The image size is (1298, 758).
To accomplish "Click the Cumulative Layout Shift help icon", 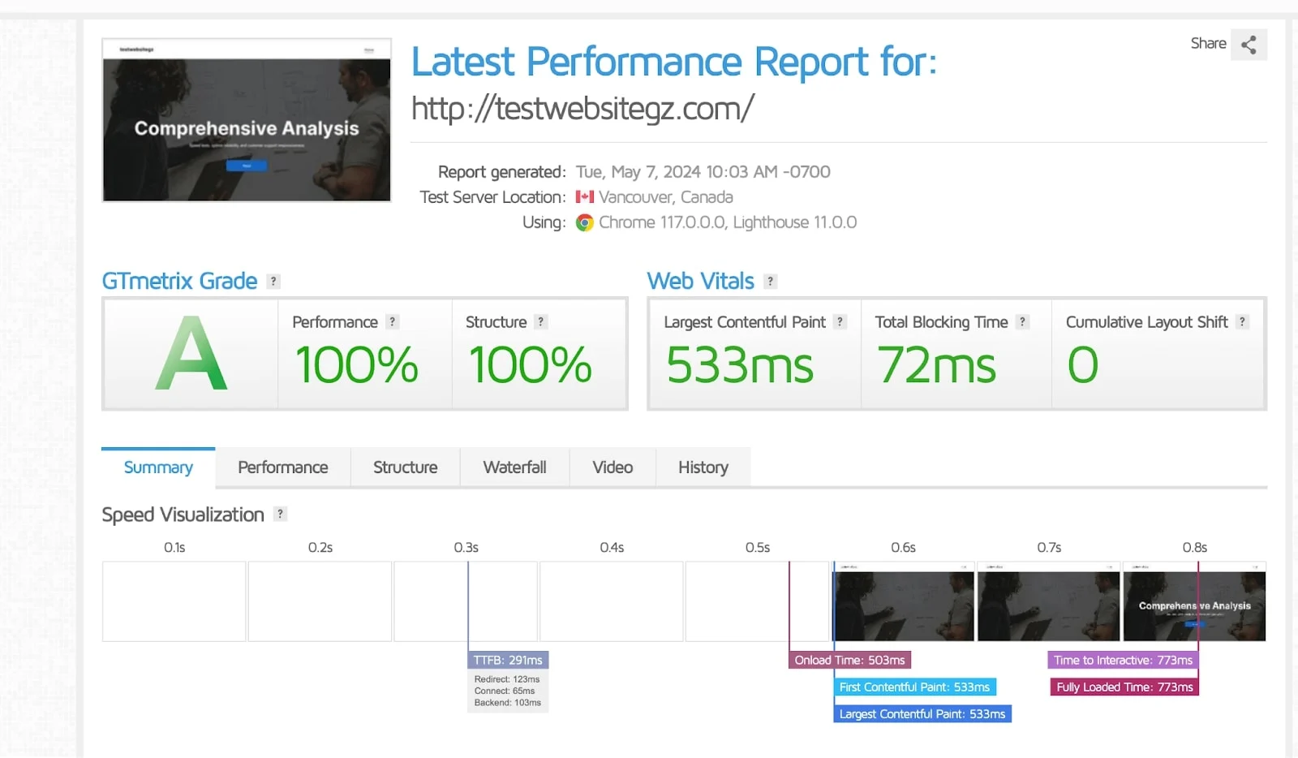I will click(1242, 321).
